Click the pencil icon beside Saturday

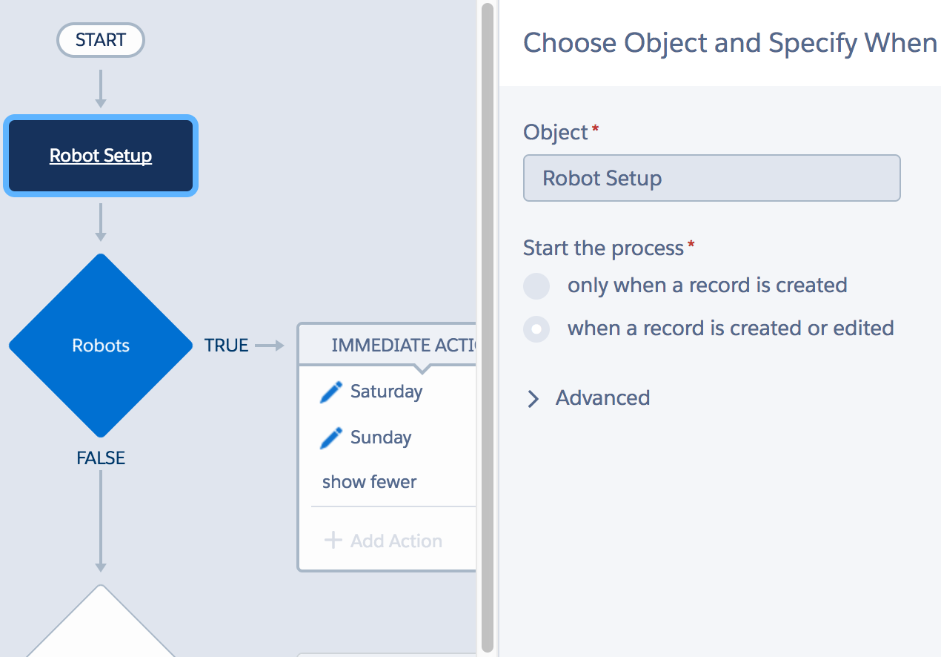330,392
